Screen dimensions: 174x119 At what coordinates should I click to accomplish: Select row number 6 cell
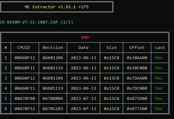tap(6, 109)
